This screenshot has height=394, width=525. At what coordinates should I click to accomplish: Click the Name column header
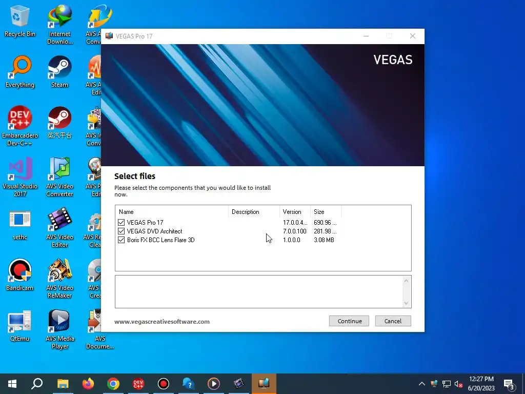[x=172, y=212]
